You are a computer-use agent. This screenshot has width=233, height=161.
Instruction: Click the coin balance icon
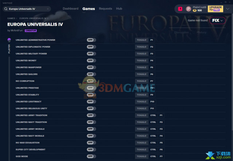[x=194, y=11]
